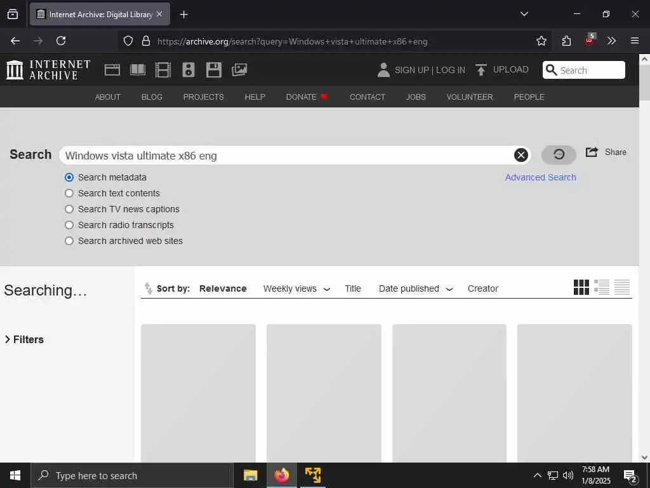Sort results by Creator

(483, 288)
